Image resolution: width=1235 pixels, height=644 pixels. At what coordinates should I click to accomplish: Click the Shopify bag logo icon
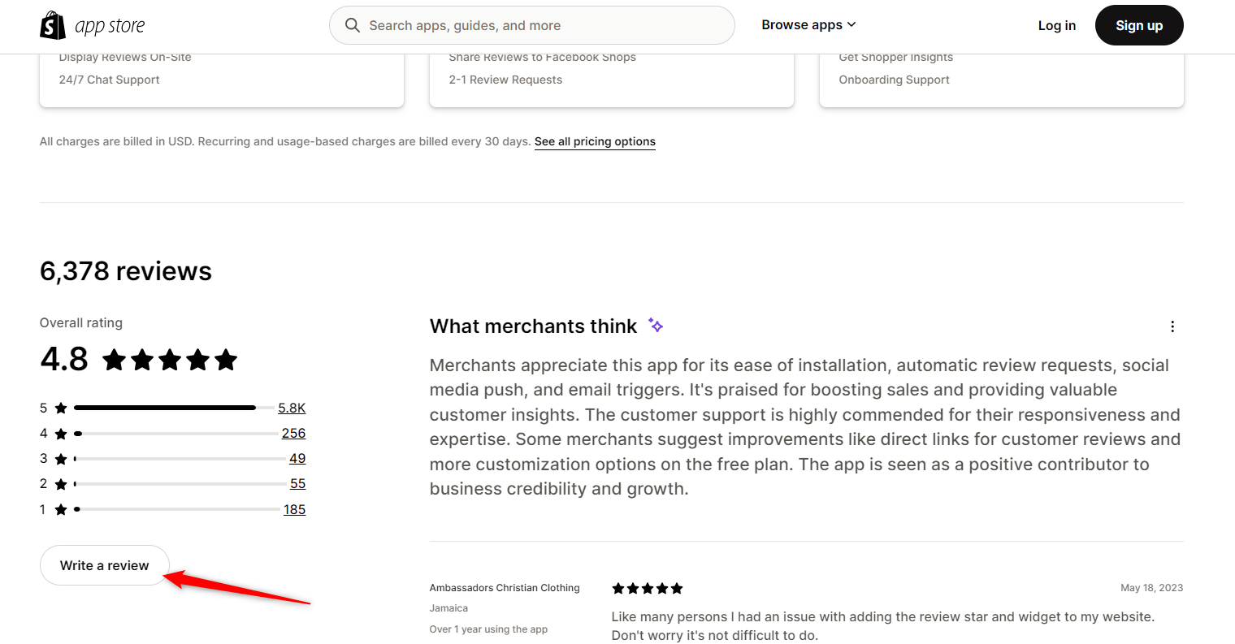(53, 25)
